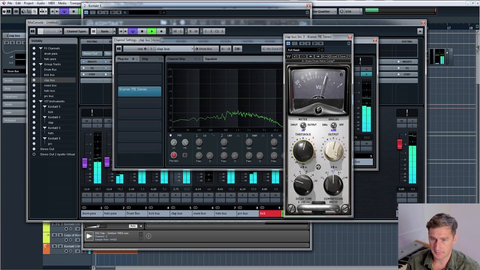Load next preset in Kramer PIE
Screen dimensions: 480x270
point(318,56)
